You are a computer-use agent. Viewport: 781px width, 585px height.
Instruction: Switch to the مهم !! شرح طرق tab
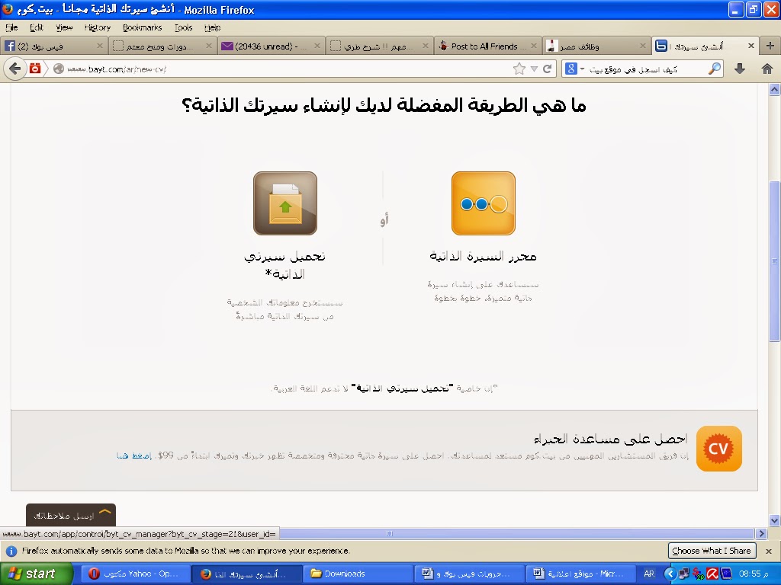[380, 46]
